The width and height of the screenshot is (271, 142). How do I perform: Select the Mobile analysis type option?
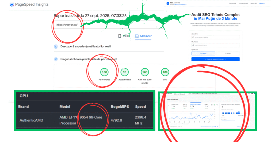227,53
